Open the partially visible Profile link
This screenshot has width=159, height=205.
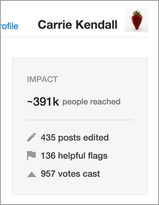(10, 26)
